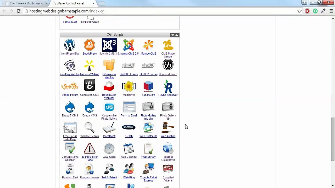Viewport: 335px width, 188px height.
Task: Open the Concrete5 CMS hand icon
Action: pyautogui.click(x=90, y=85)
